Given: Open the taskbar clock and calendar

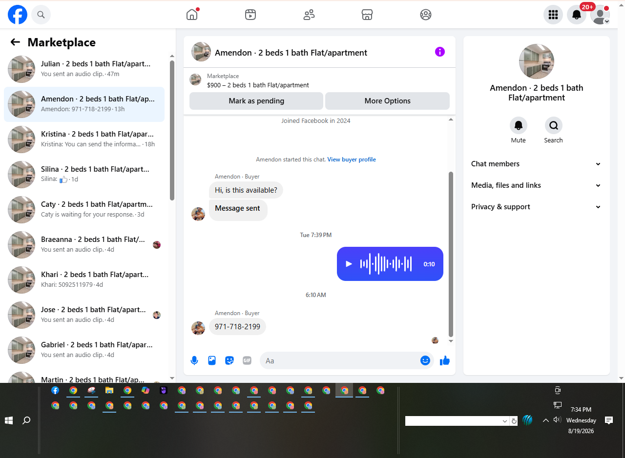Looking at the screenshot, I should pyautogui.click(x=581, y=420).
